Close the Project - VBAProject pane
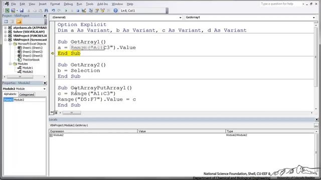Viewport: 321px width, 180px height. (45, 15)
